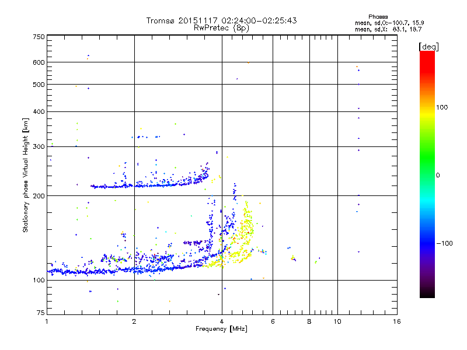Click the '4' frequency axis label
Screen dimensions: 467x350
(x=222, y=321)
